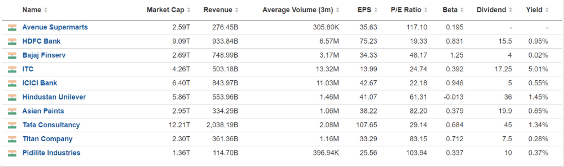
Task: Click the sort arrows next to Revenue
Action: [237, 10]
